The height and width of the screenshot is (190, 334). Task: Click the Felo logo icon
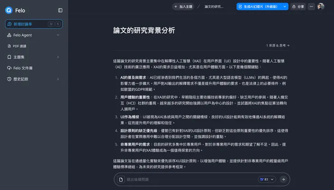9,10
